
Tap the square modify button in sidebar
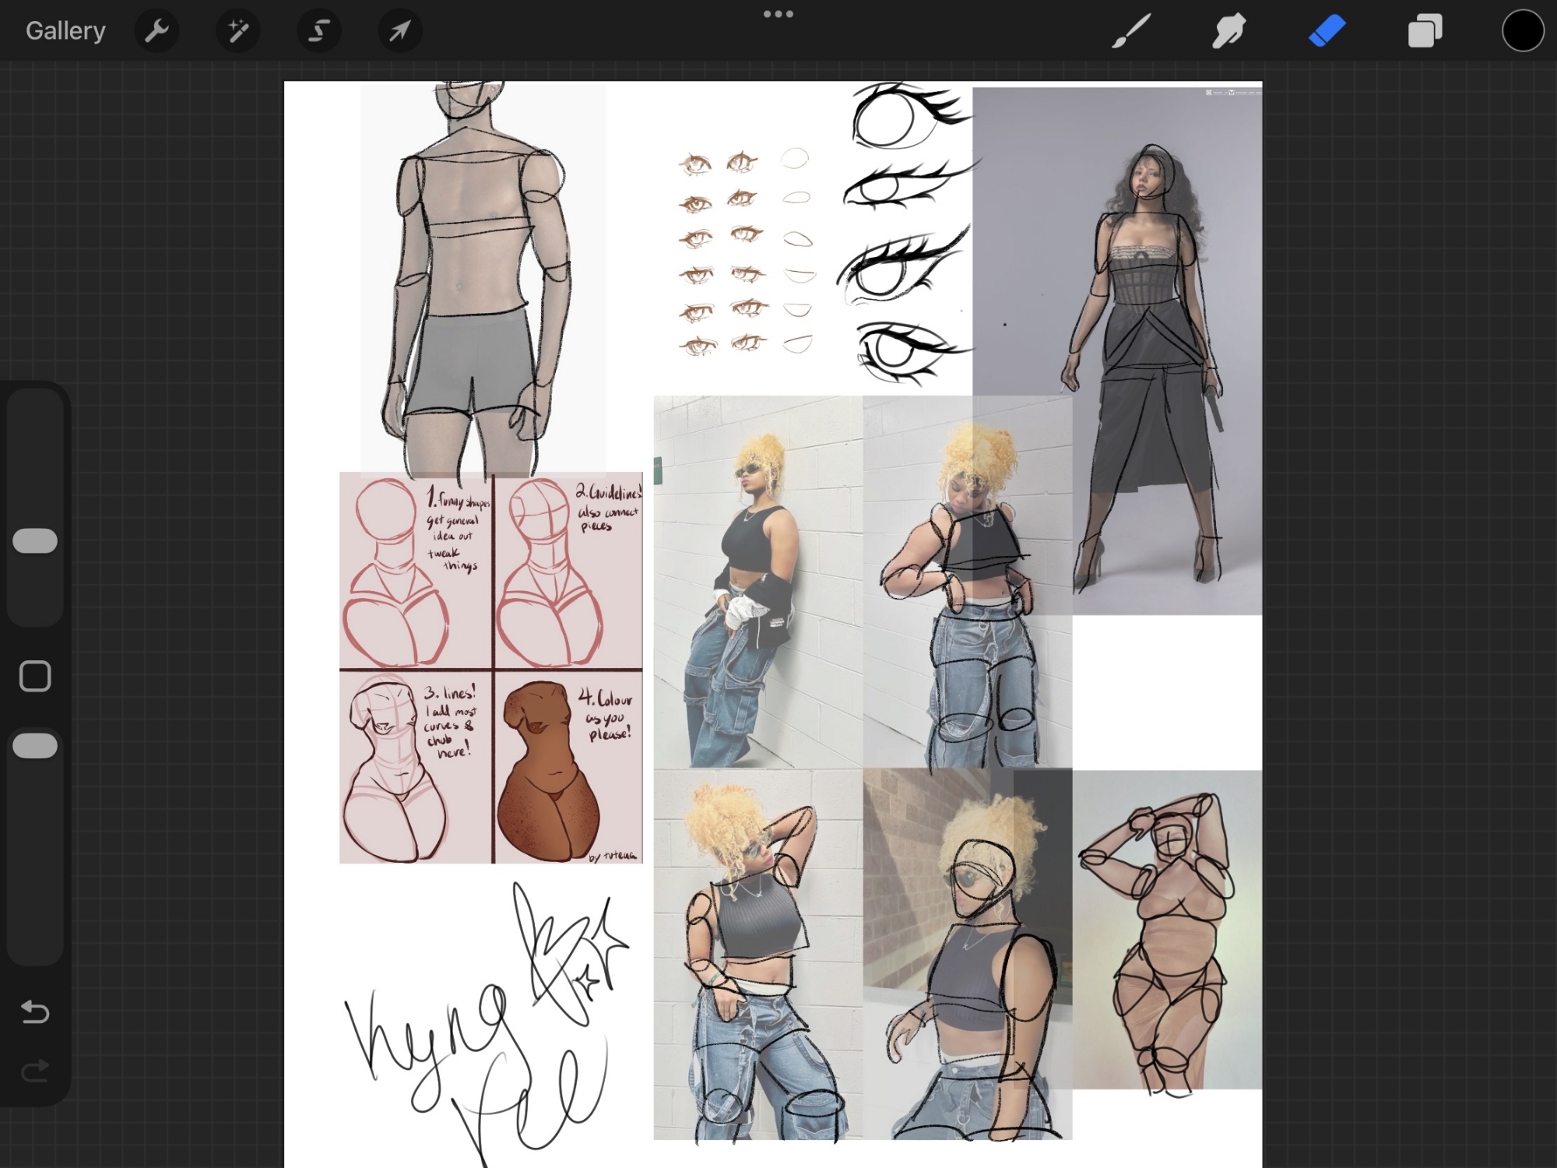[35, 676]
